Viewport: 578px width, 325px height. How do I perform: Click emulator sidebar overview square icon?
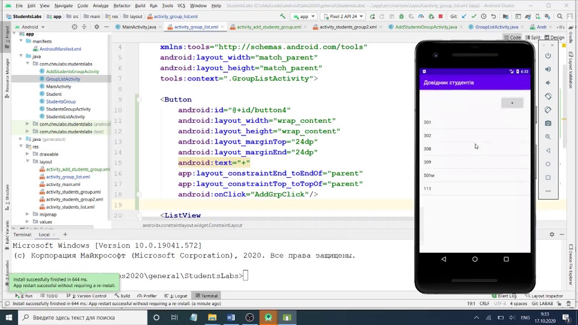pyautogui.click(x=548, y=177)
